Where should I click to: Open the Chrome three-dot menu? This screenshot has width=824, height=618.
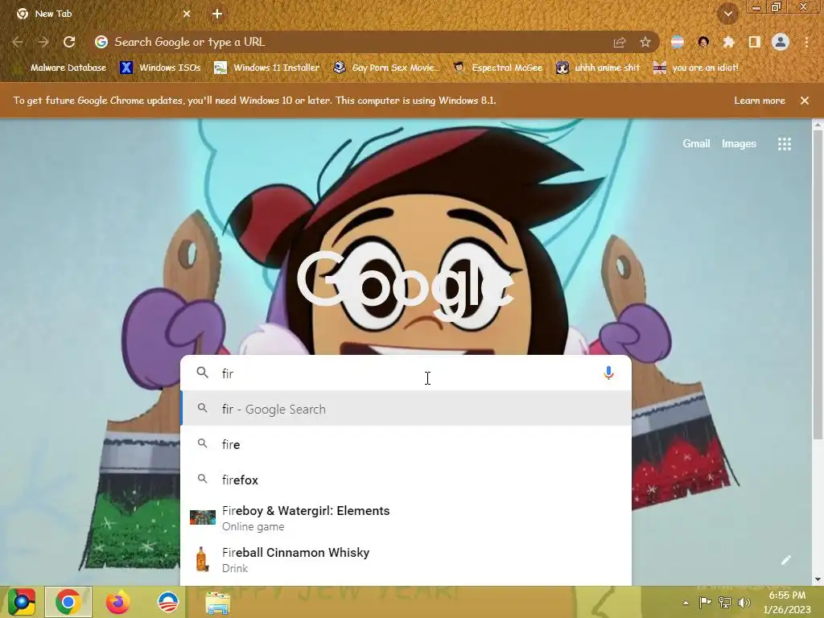pos(806,42)
